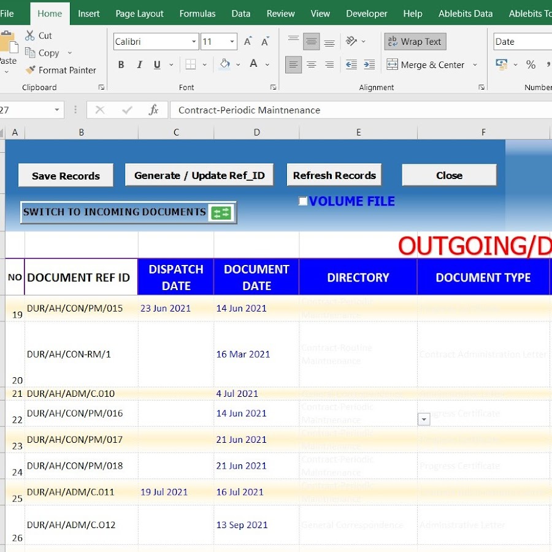Confirm the formula bar entry

coord(127,110)
